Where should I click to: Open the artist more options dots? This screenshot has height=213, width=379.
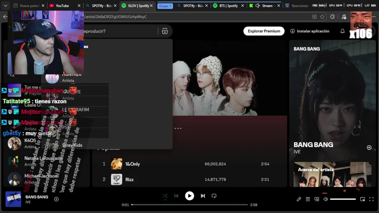tap(178, 128)
